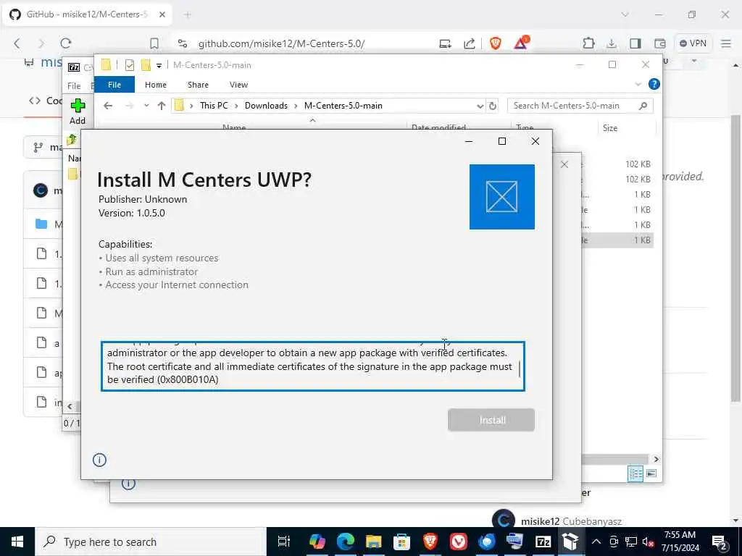The width and height of the screenshot is (742, 556).
Task: Click the Explorer search magnifier icon
Action: coord(643,106)
